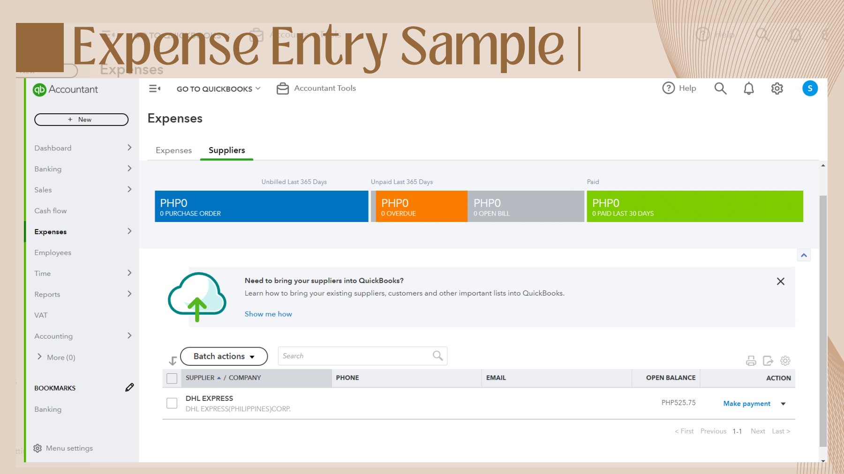Open supplier table settings gear
This screenshot has height=474, width=844.
785,361
